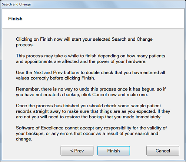Screen dimensions: 186x162
Task: Click the Finish button to start processing
Action: [113, 151]
